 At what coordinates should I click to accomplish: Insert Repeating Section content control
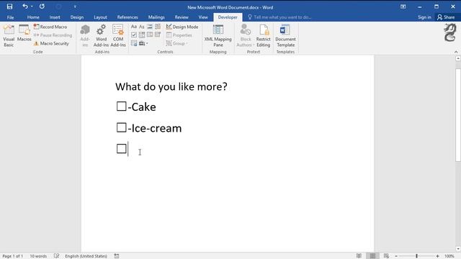[134, 43]
